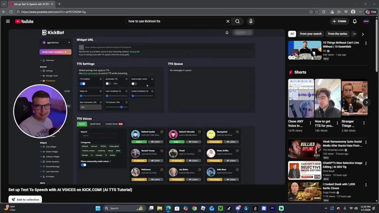Go to YouTube home via logo
The height and width of the screenshot is (213, 379).
click(24, 21)
